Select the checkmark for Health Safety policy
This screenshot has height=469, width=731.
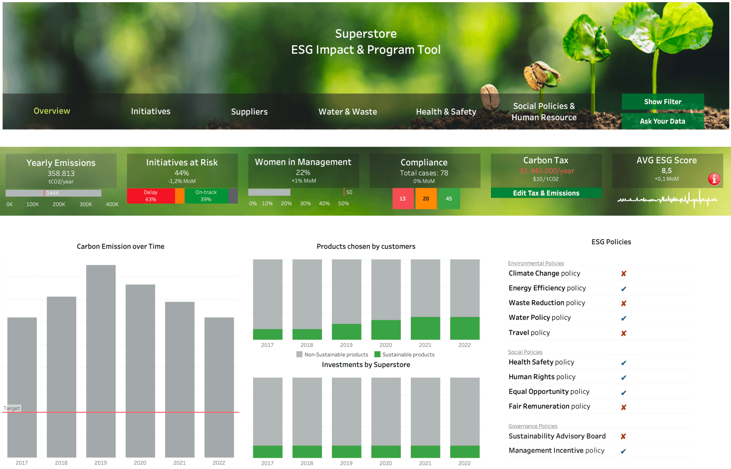(624, 362)
